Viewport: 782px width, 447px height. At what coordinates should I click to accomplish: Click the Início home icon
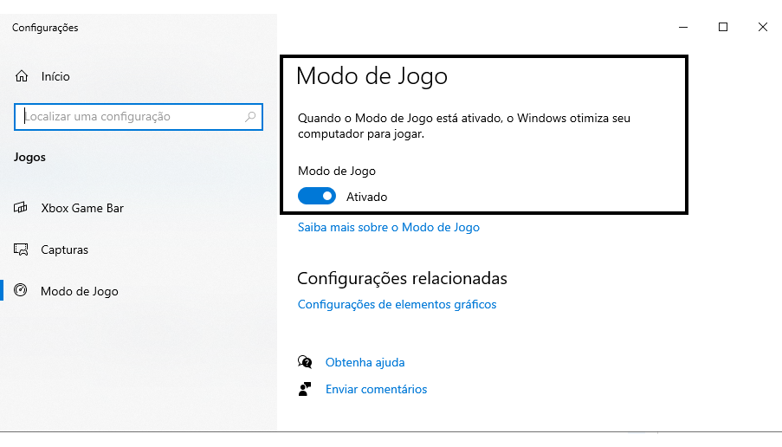tap(23, 76)
